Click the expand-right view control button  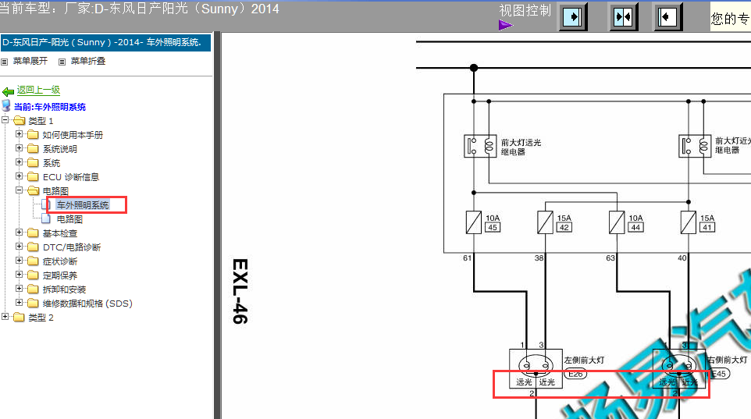573,18
